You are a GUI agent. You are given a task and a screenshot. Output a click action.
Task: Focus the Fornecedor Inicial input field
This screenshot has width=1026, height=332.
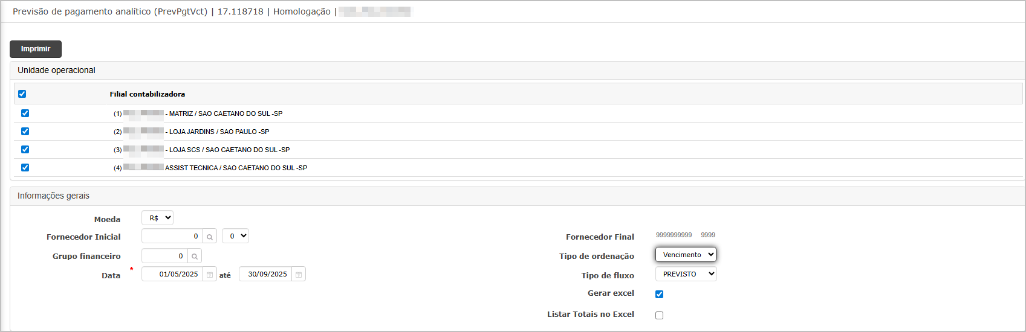click(172, 236)
